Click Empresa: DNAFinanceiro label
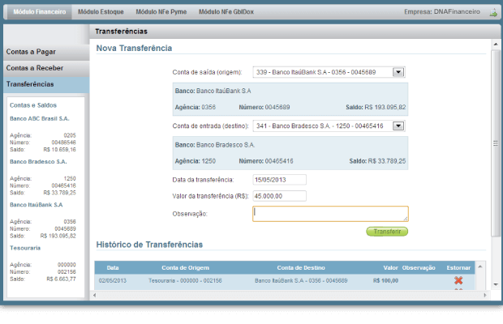This screenshot has width=503, height=324. 442,12
